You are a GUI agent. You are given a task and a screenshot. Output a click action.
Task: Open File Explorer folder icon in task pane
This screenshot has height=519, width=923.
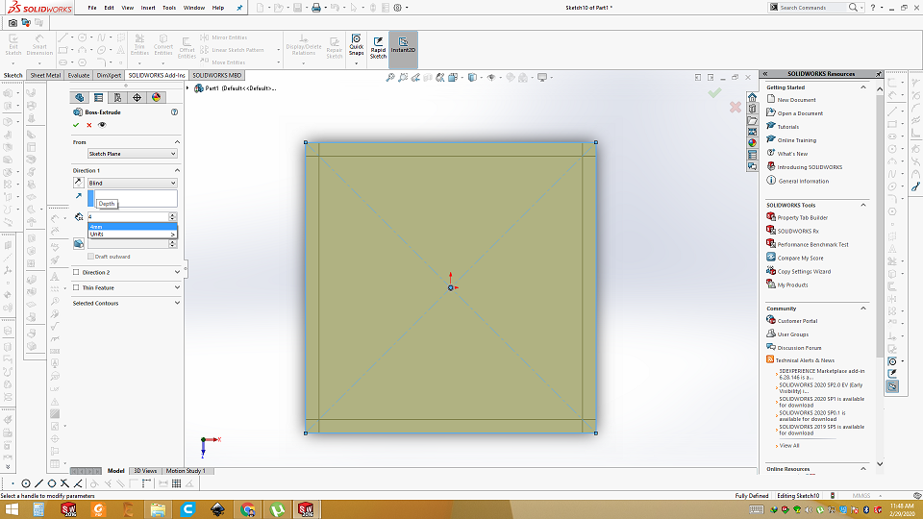(752, 120)
